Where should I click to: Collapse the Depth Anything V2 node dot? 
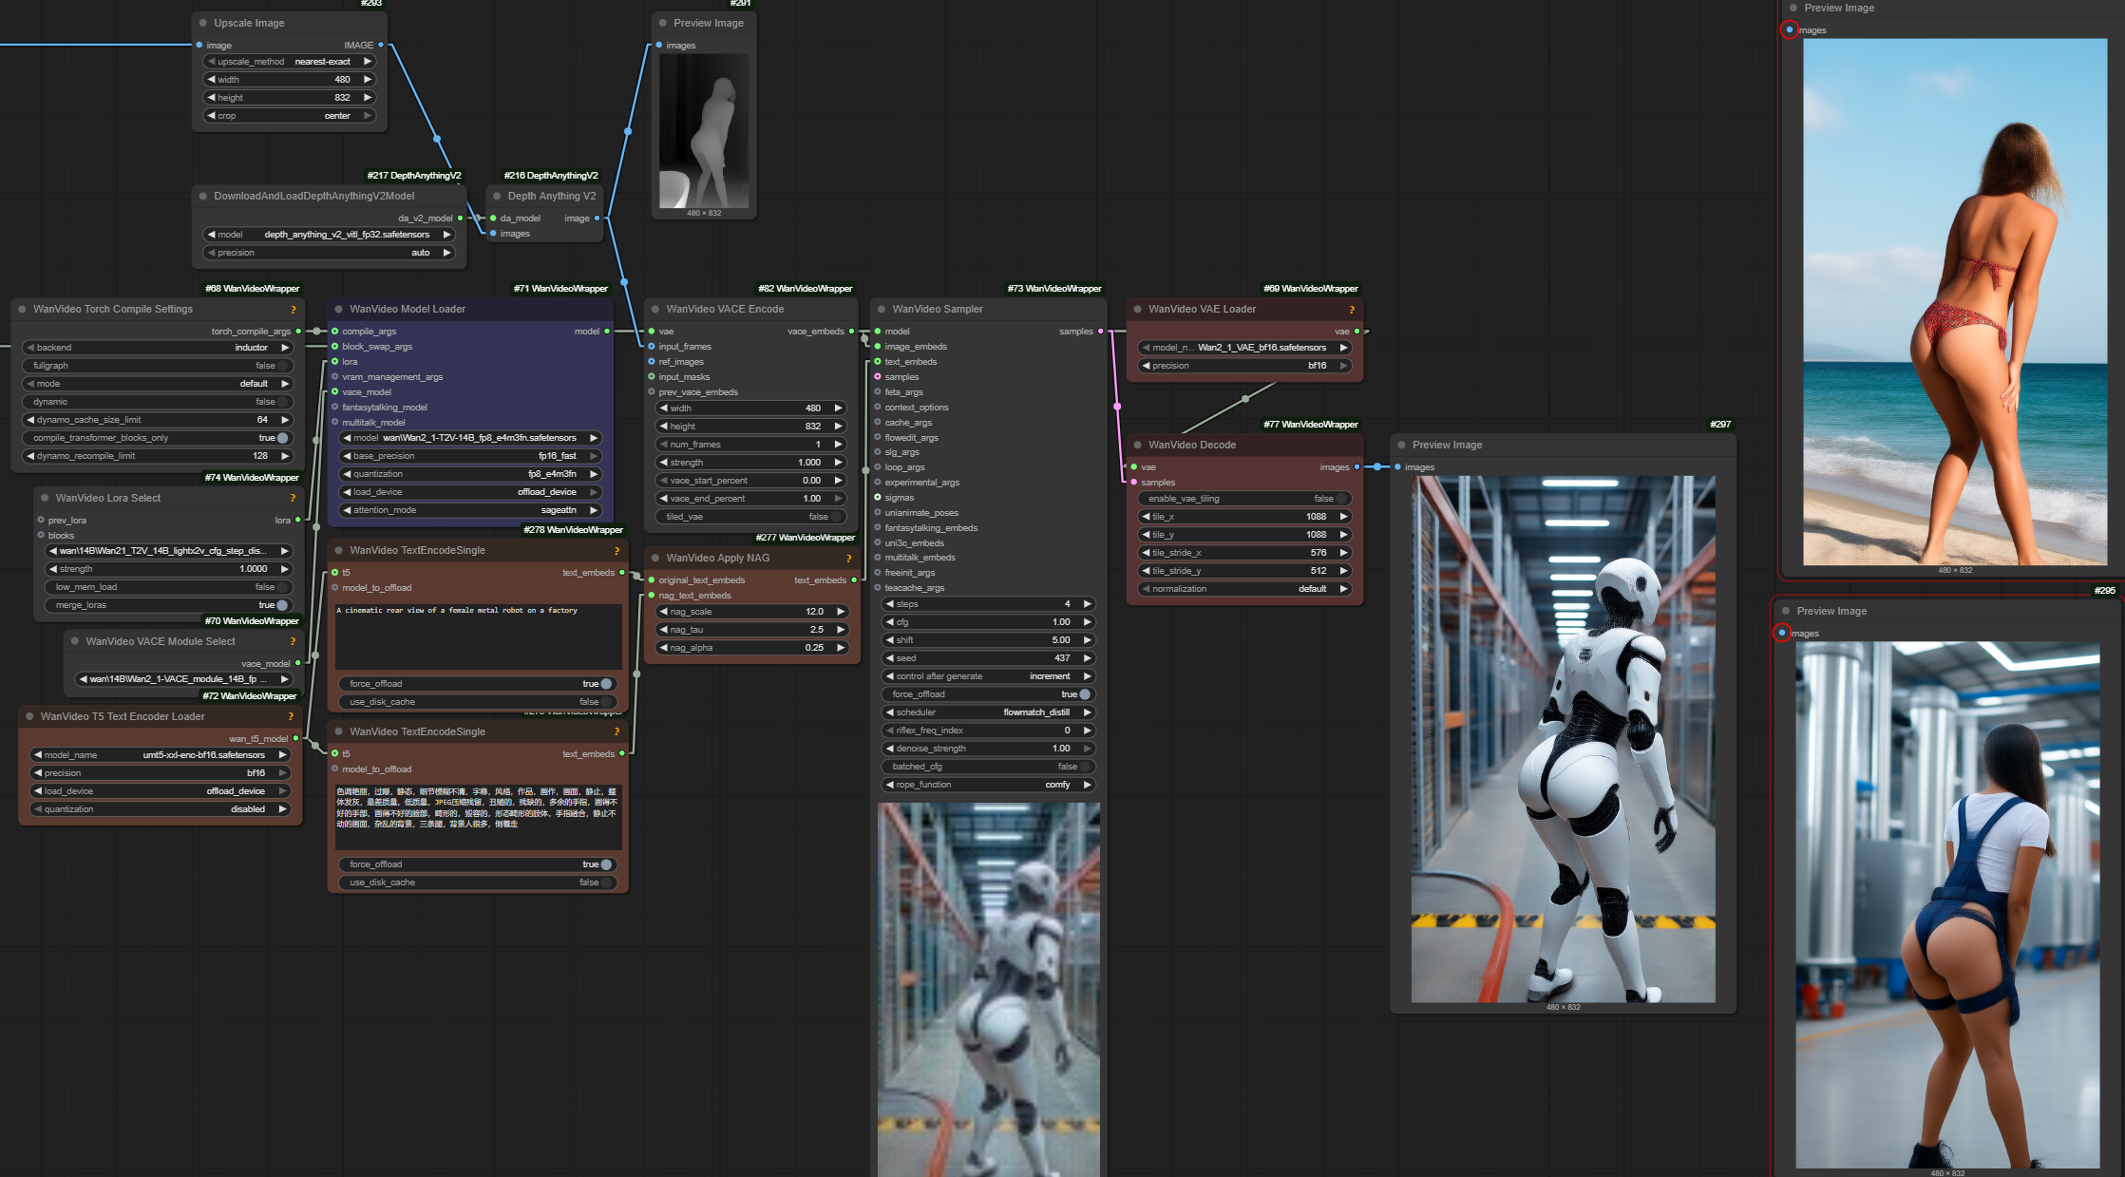tap(497, 196)
